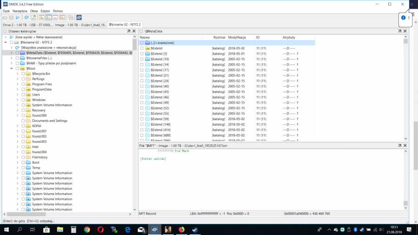The image size is (418, 235).
Task: Click the file search panel toolbar icon
Action: point(62,18)
